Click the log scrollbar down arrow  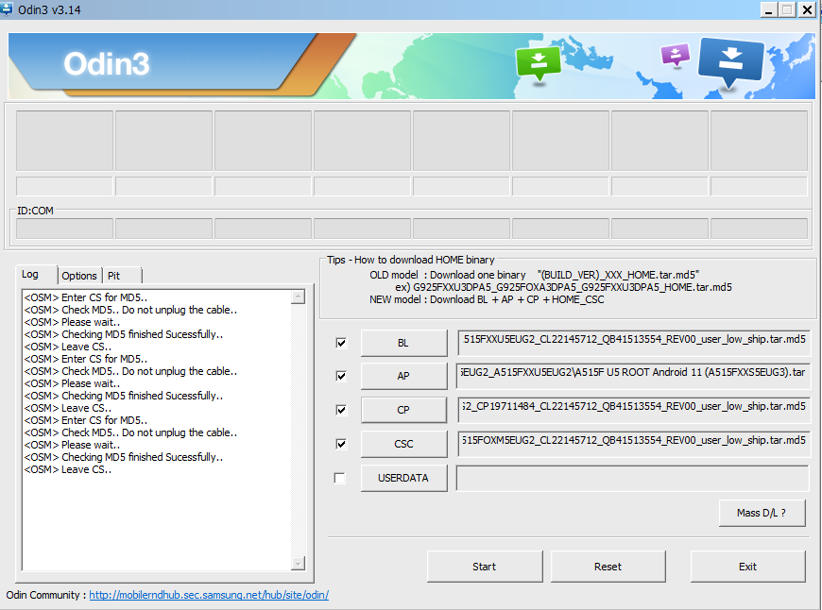pos(298,564)
